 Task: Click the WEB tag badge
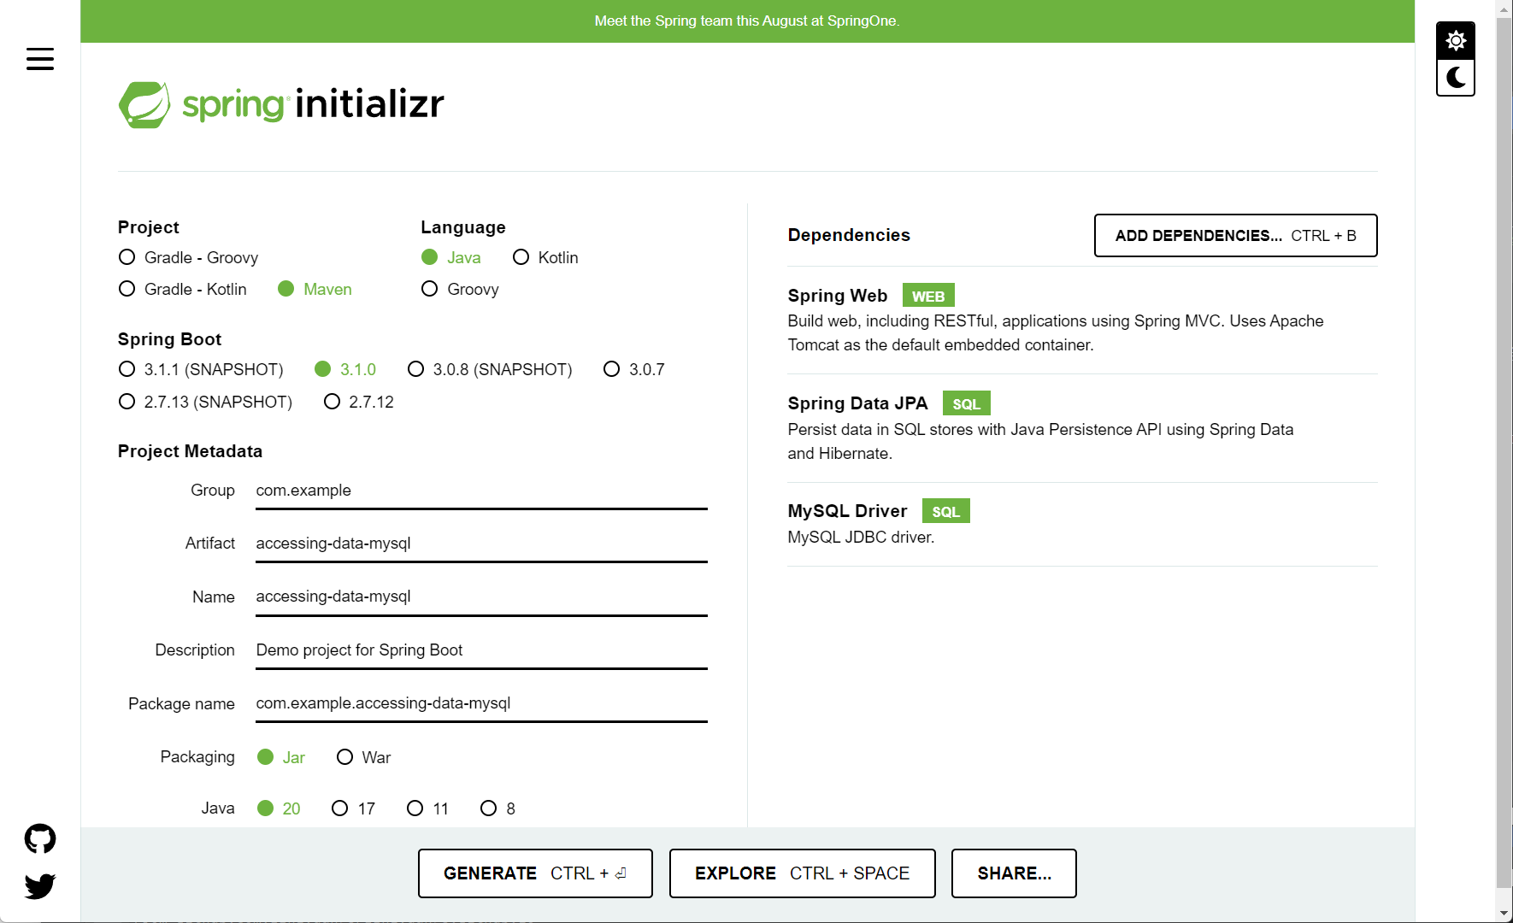tap(928, 296)
